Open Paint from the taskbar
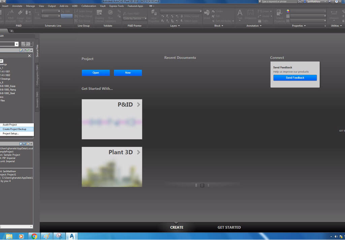 46,236
